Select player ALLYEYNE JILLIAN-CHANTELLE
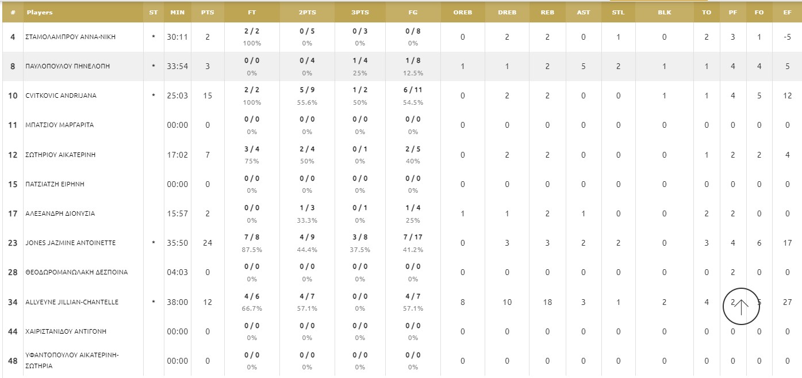Image resolution: width=802 pixels, height=378 pixels. pyautogui.click(x=72, y=302)
